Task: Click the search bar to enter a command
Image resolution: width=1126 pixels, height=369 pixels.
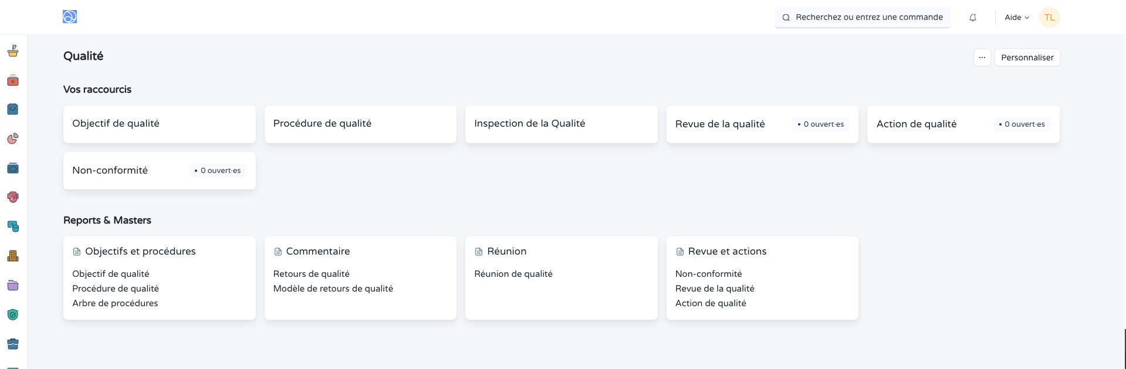Action: pos(861,17)
